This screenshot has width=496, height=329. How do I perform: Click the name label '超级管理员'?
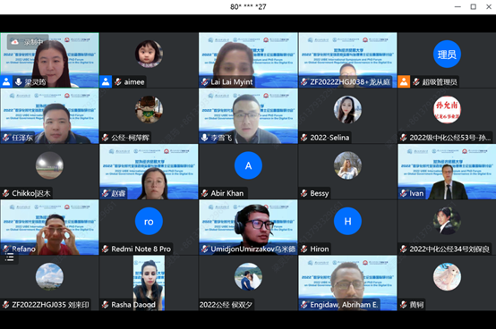[440, 82]
